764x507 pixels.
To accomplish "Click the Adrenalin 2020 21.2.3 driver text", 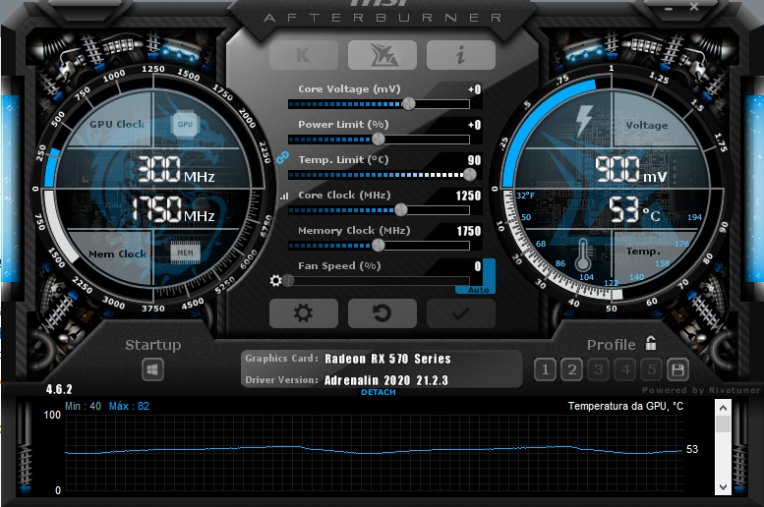I will click(x=385, y=380).
